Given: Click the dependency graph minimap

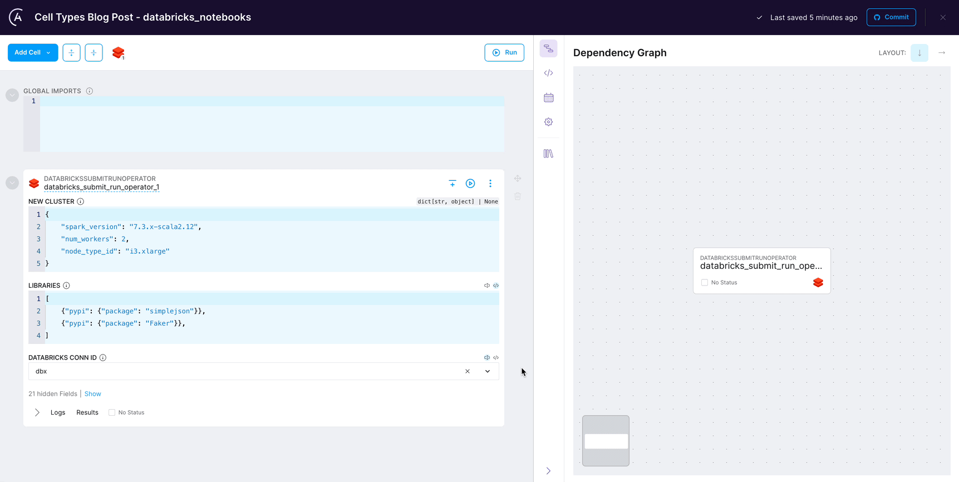Looking at the screenshot, I should coord(606,441).
